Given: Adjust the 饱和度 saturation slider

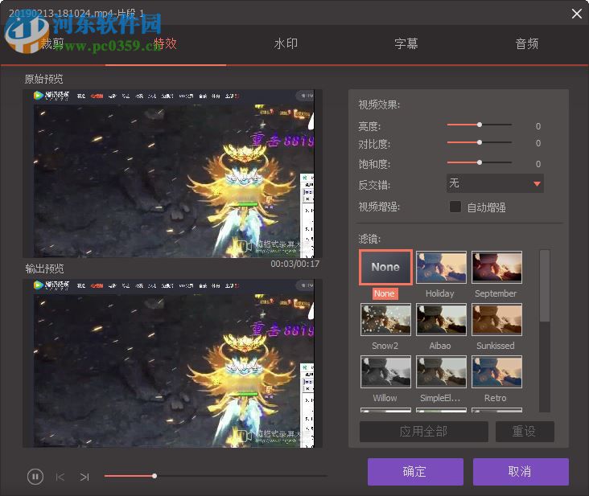Looking at the screenshot, I should (x=480, y=162).
